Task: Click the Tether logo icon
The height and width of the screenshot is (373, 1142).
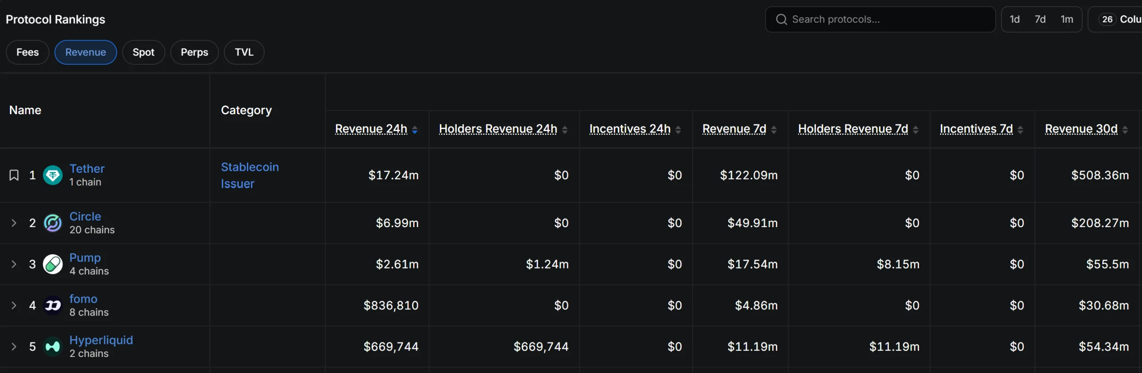Action: (53, 175)
